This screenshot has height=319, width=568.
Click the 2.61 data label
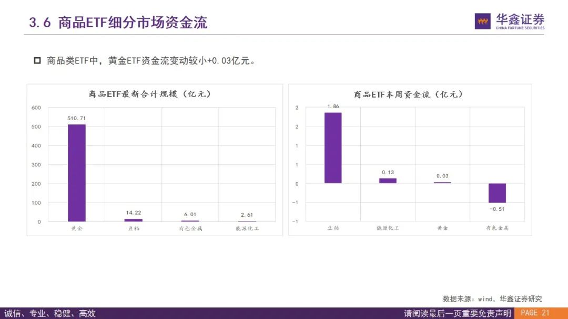(x=247, y=215)
